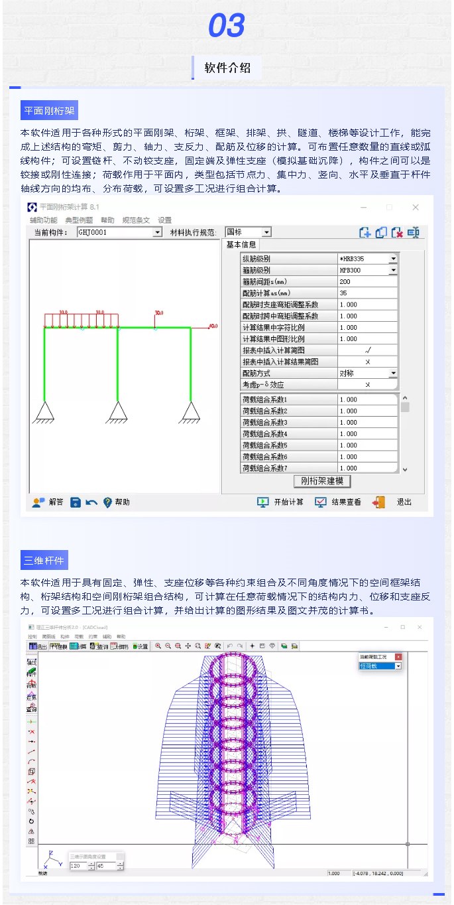Open the 配筋方式 对称 dropdown

tap(393, 374)
